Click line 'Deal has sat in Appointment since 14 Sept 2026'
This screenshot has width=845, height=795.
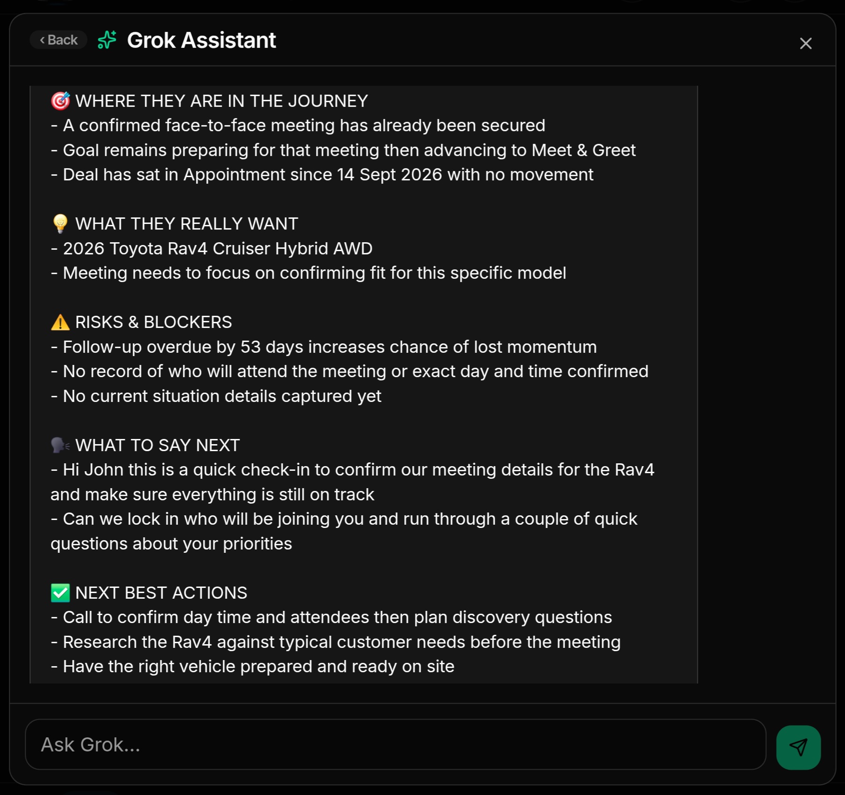322,175
